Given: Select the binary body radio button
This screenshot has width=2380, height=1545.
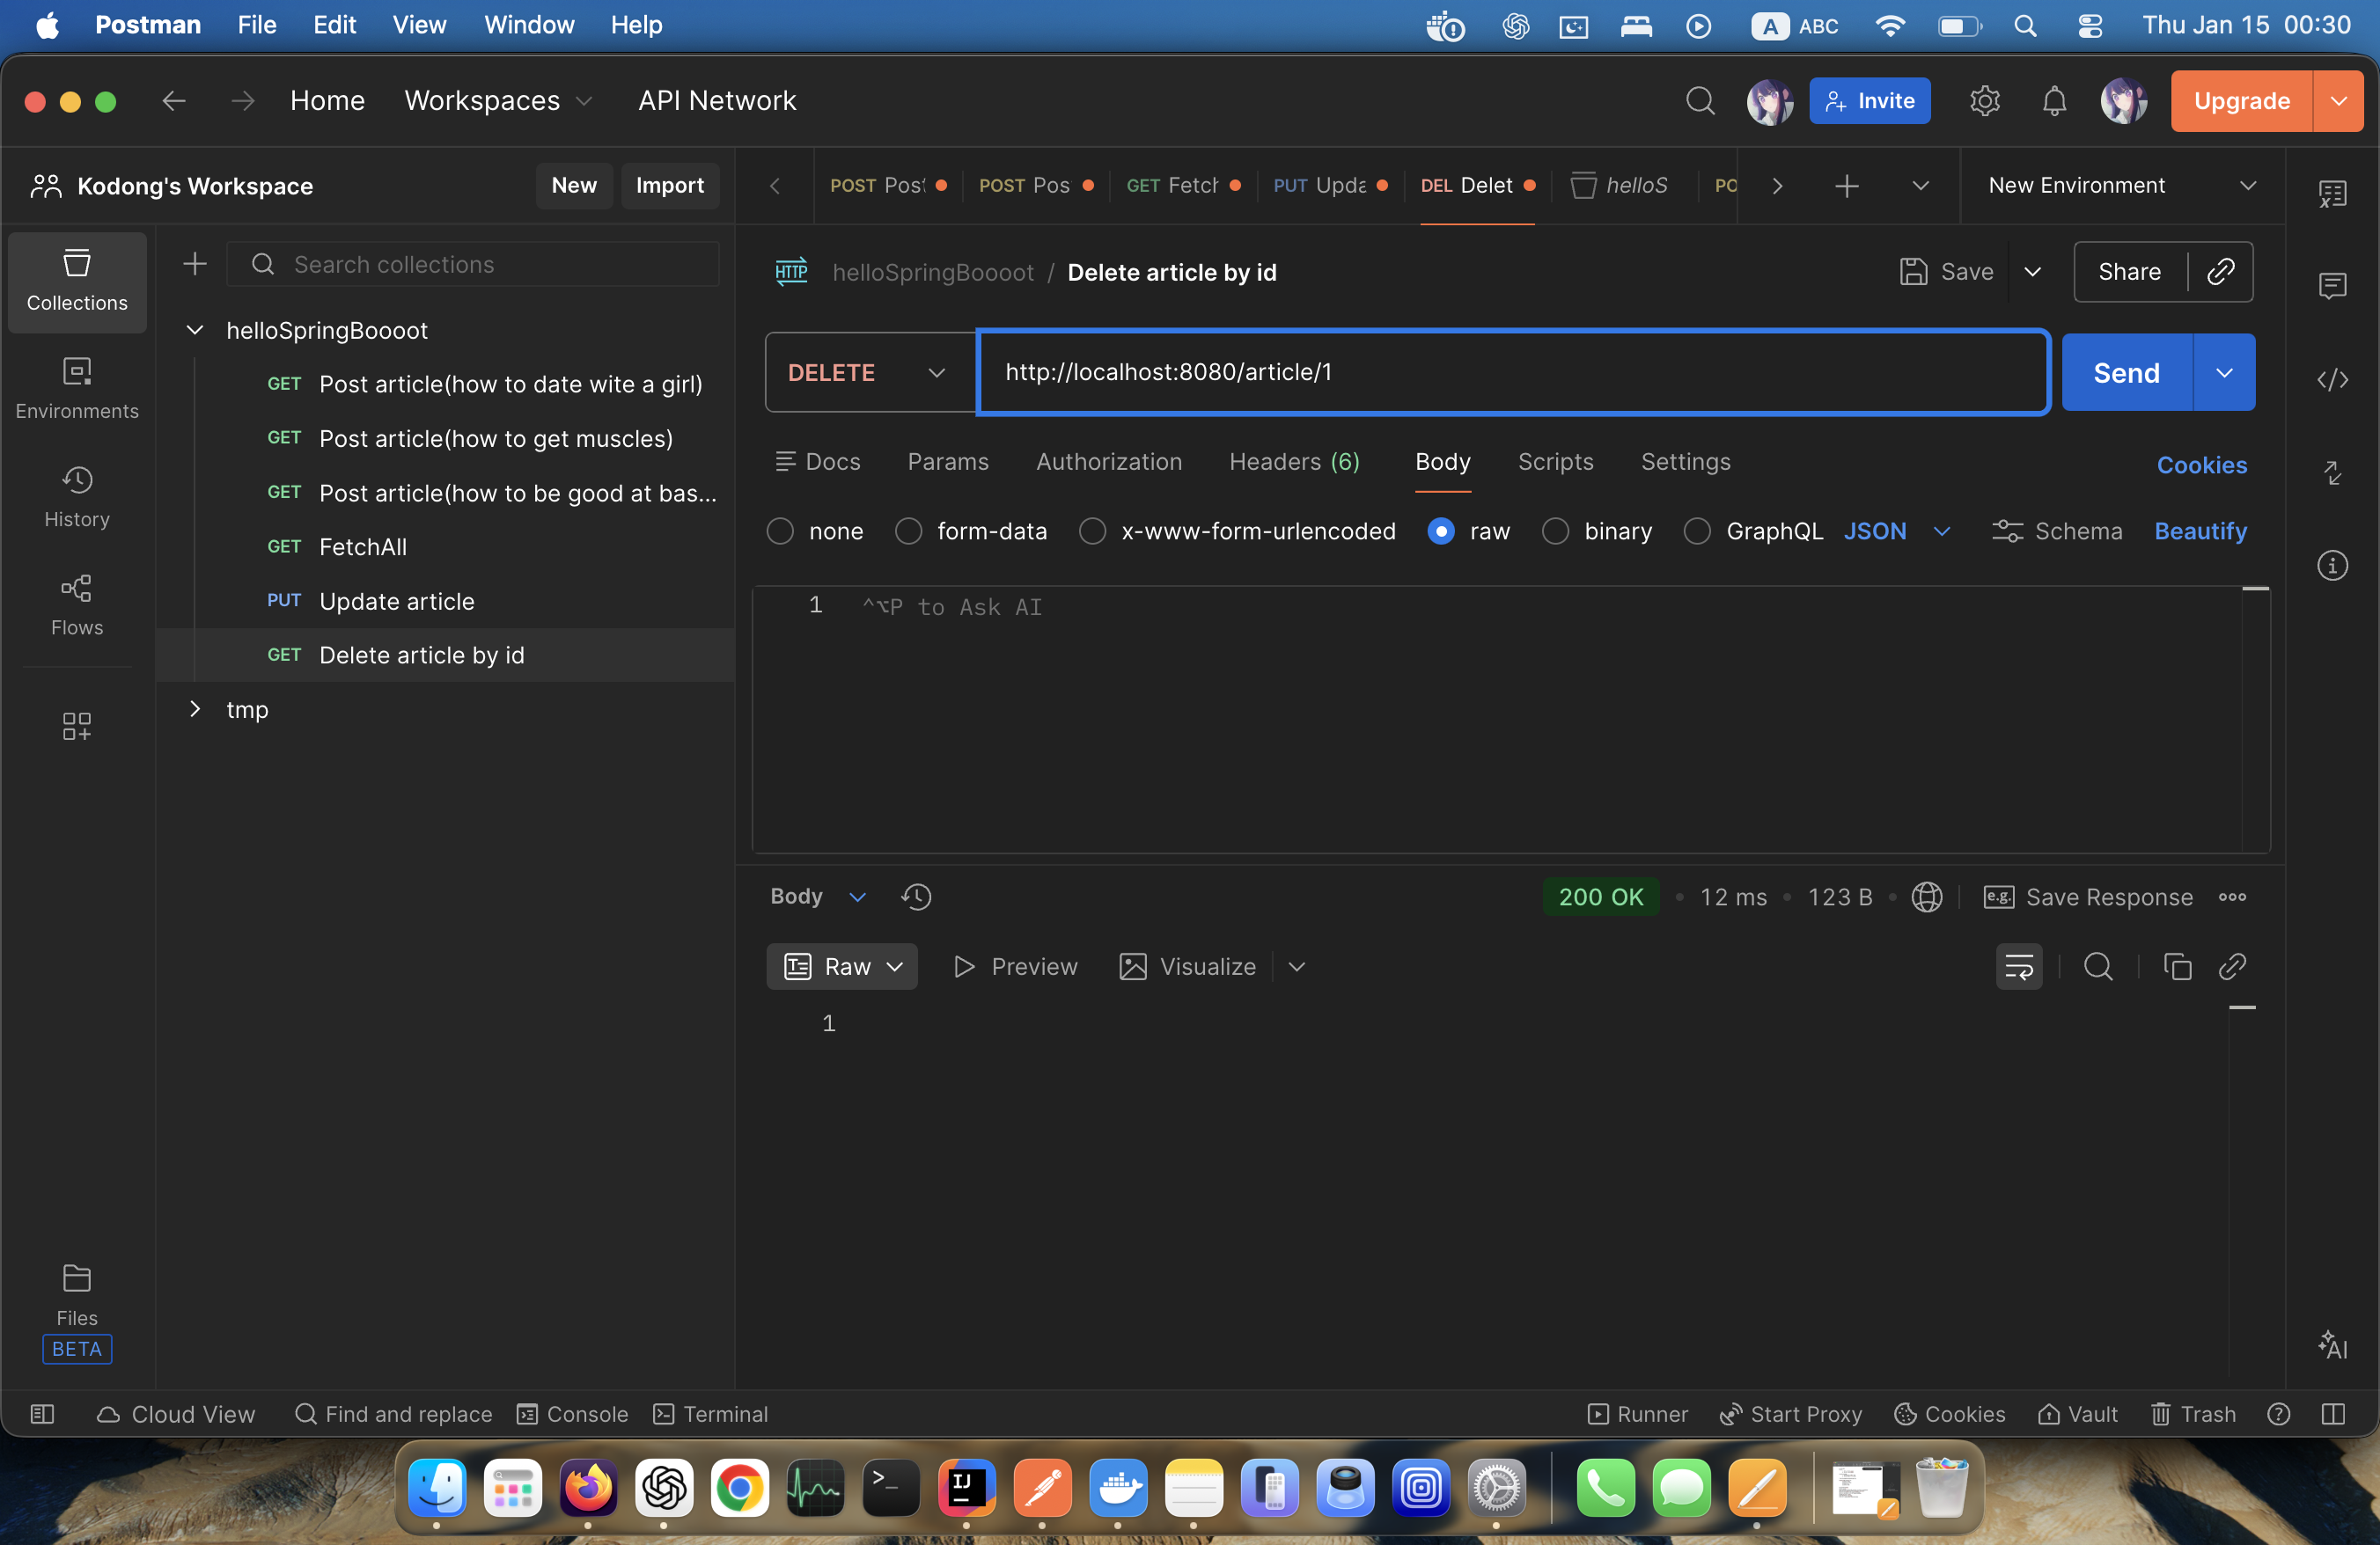Looking at the screenshot, I should click(1555, 531).
